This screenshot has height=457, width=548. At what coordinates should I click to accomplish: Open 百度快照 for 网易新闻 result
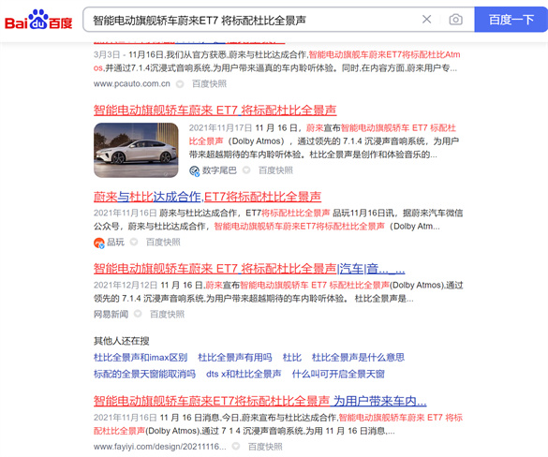click(x=167, y=314)
